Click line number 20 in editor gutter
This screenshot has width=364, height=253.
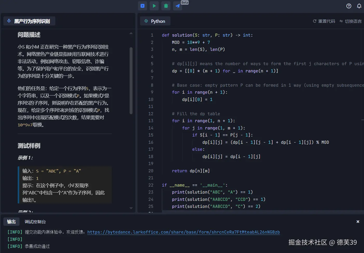coord(151,171)
